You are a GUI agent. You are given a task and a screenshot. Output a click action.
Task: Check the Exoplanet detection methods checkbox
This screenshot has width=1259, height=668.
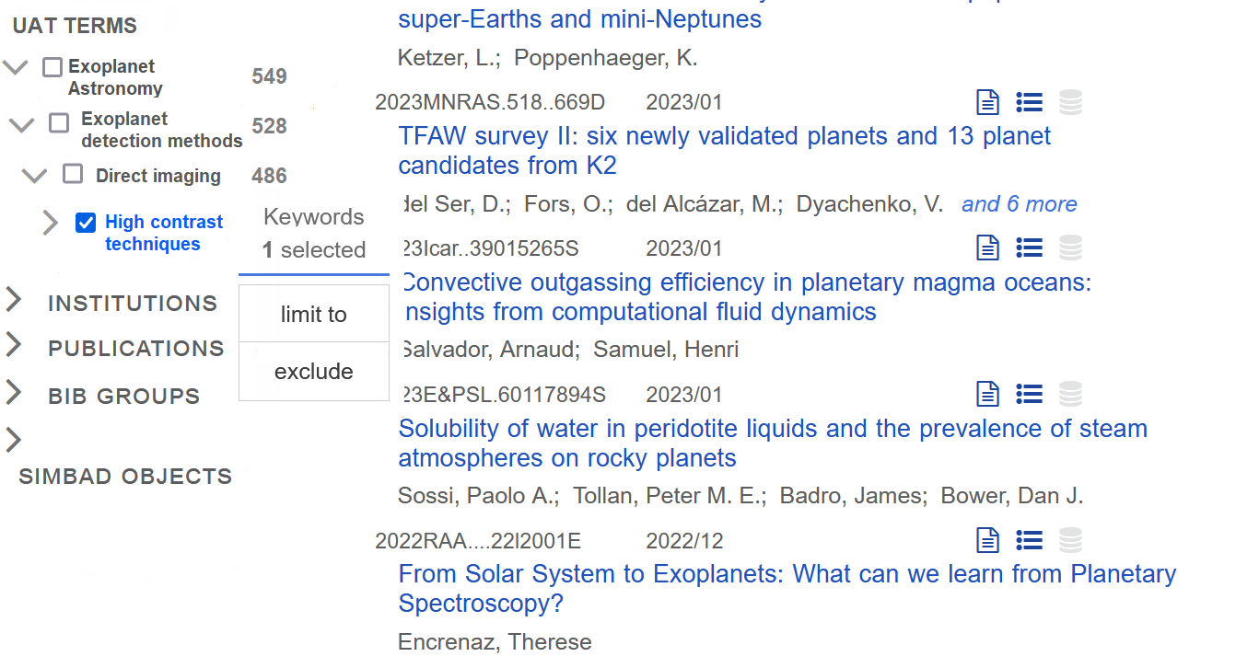point(59,122)
